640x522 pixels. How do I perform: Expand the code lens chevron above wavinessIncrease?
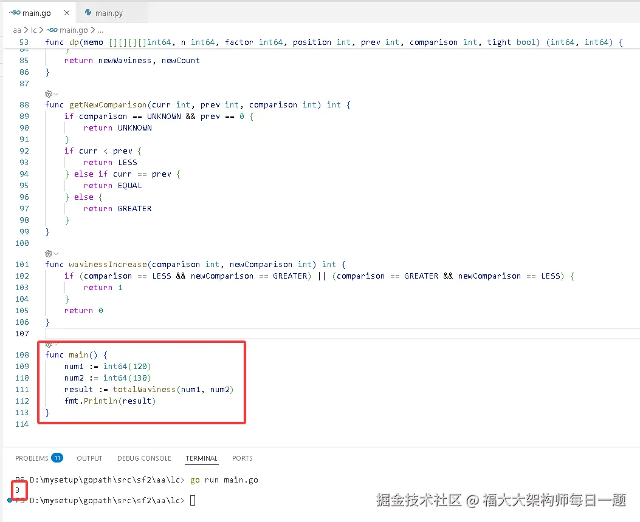pos(56,254)
